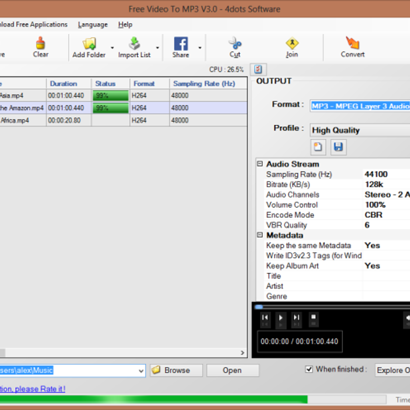
Task: Click the save profile floppy disk icon
Action: click(338, 147)
